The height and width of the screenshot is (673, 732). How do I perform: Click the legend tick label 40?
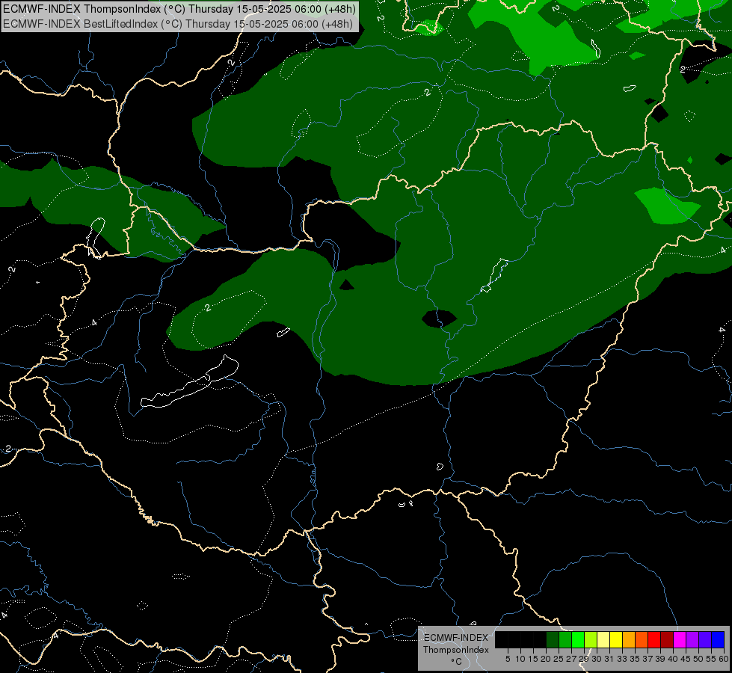[x=673, y=659]
